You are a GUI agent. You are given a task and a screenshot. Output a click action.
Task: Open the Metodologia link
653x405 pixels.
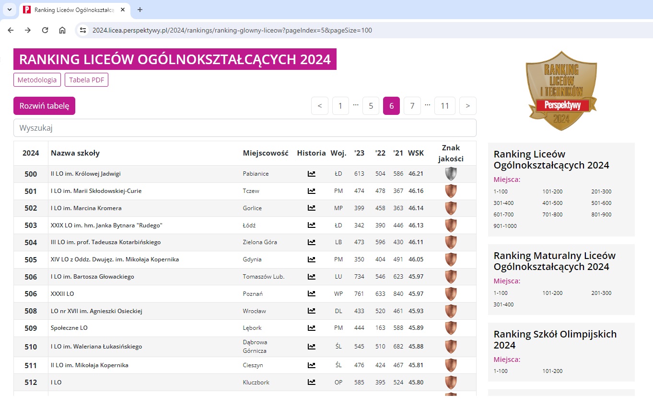[37, 80]
